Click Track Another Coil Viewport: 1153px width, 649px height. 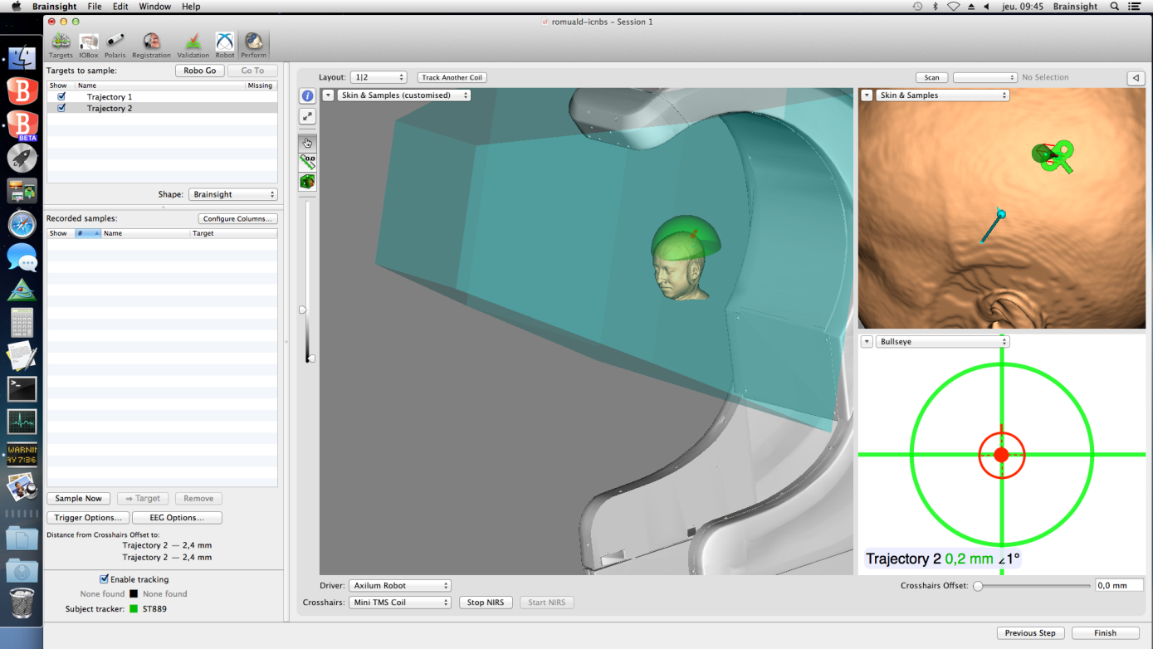[x=452, y=77]
